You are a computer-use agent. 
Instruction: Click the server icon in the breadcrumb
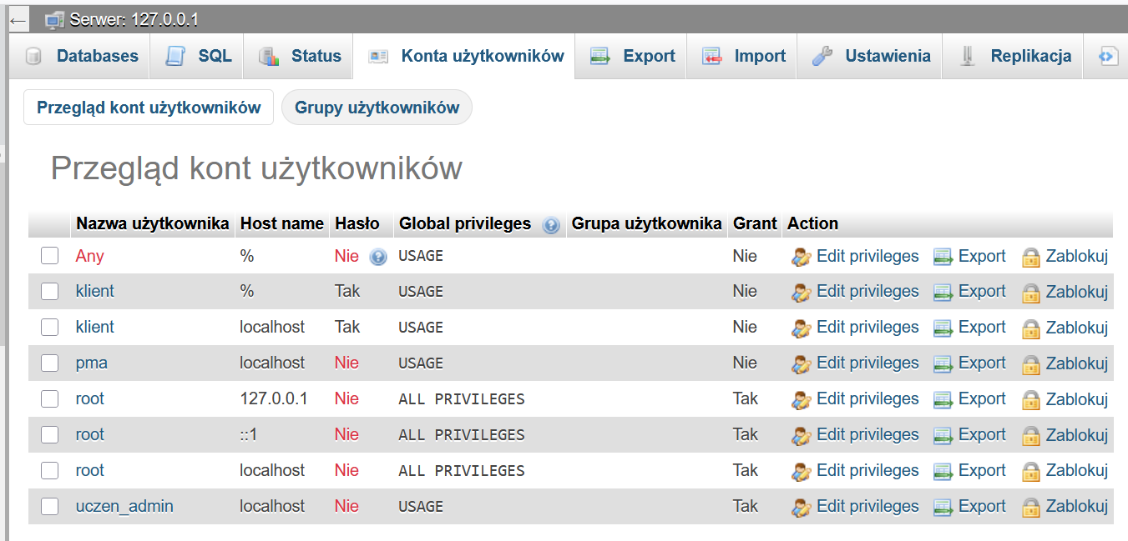[x=55, y=20]
